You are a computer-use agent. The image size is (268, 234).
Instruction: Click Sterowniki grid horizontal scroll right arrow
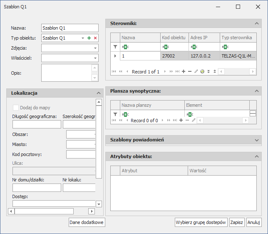click(x=253, y=71)
